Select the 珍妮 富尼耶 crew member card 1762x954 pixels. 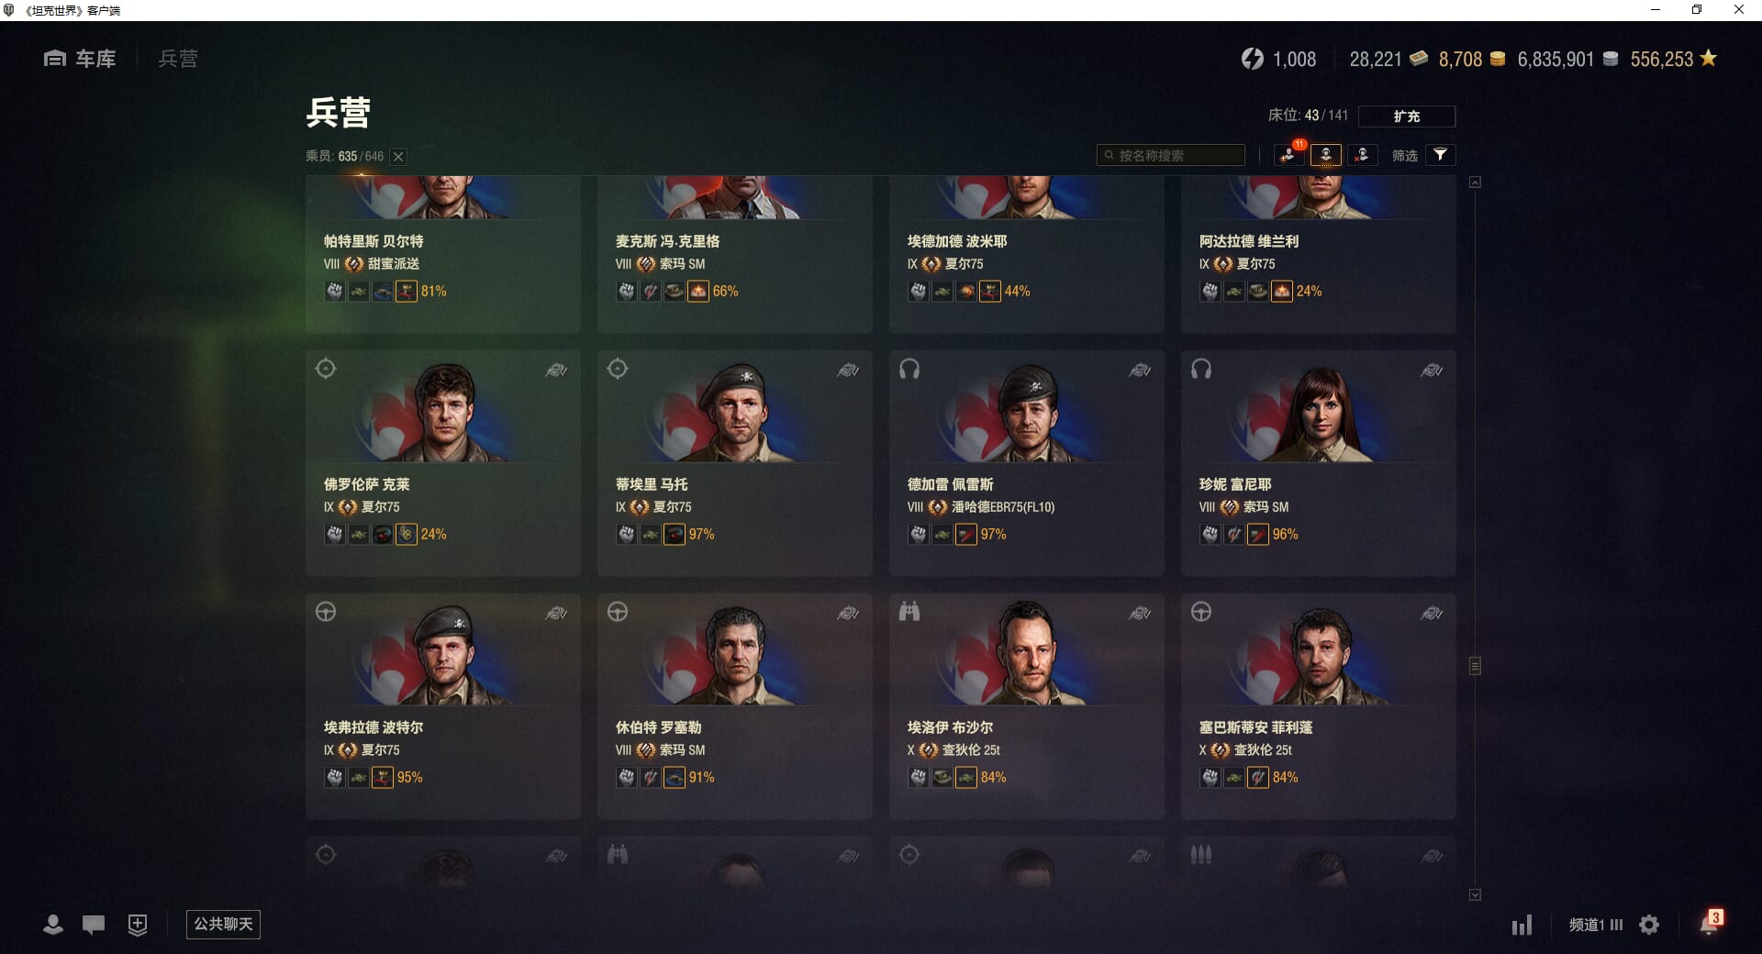click(x=1318, y=463)
